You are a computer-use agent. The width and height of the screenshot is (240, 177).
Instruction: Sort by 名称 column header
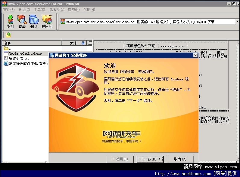point(32,43)
